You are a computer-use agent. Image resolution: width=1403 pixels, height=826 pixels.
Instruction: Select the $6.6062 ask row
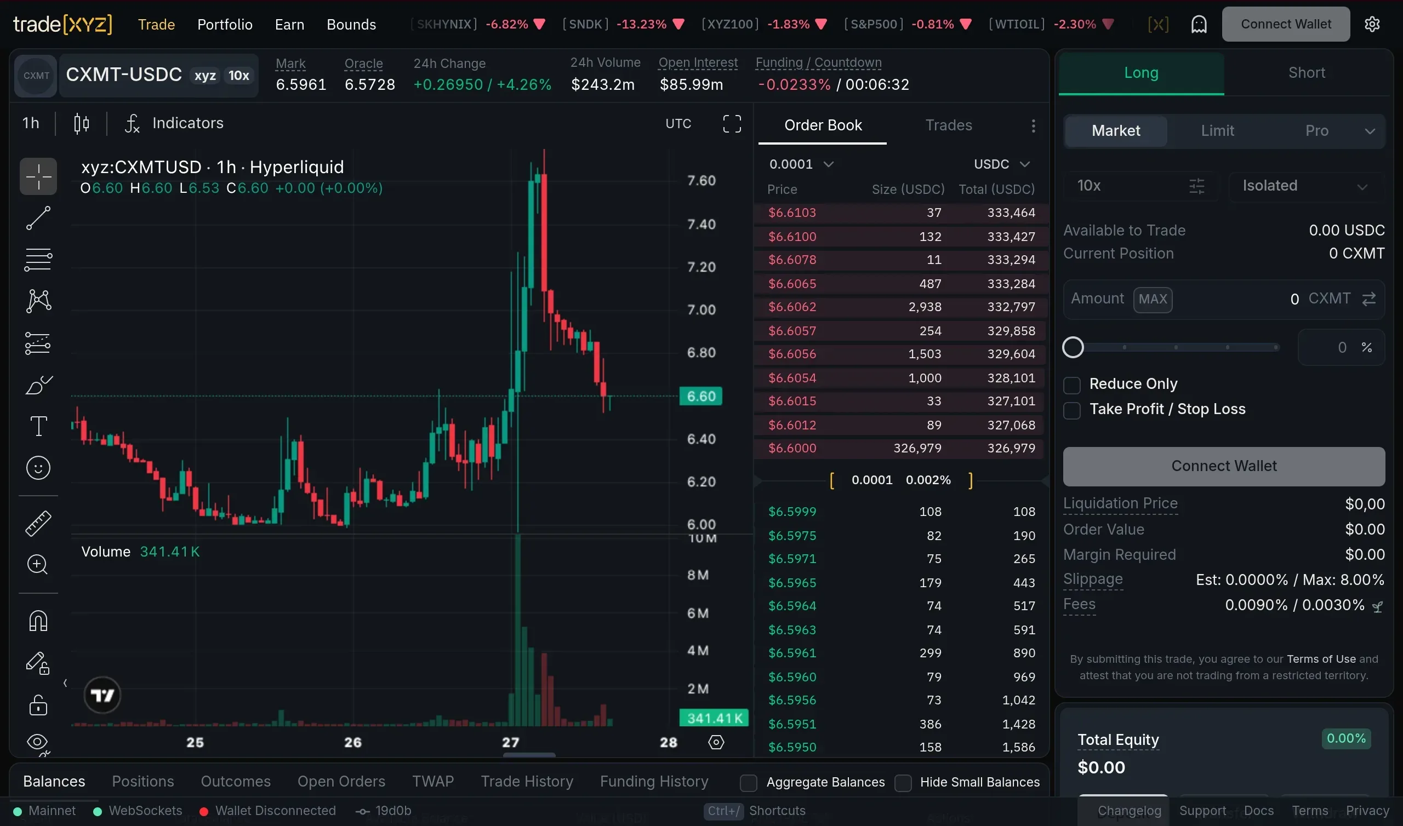902,307
